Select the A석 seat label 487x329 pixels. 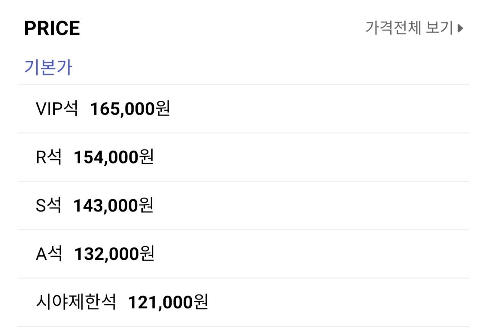point(49,254)
